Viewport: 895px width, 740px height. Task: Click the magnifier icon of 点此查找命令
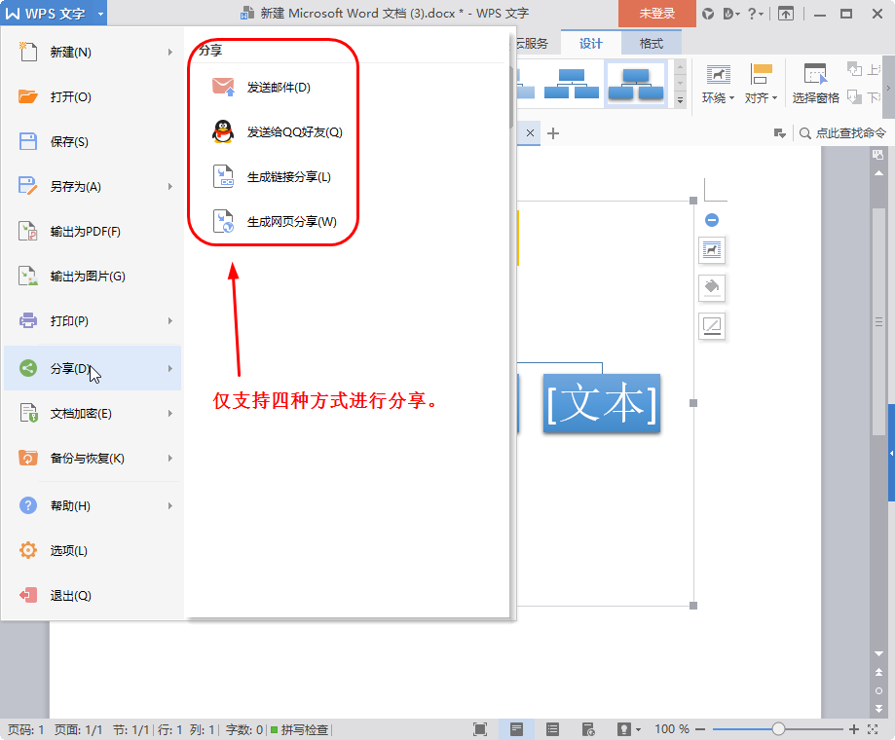[804, 133]
